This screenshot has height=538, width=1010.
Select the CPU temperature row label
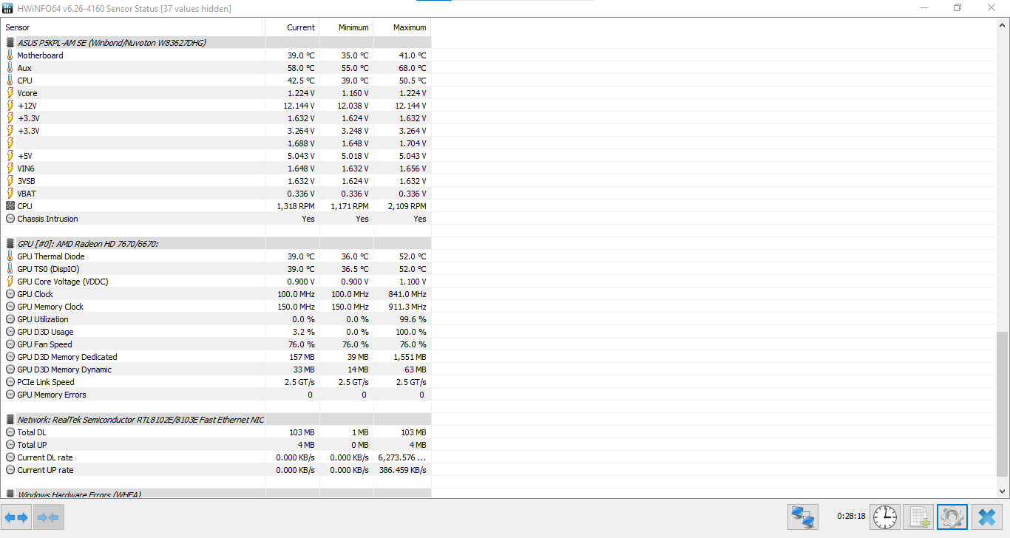(24, 81)
